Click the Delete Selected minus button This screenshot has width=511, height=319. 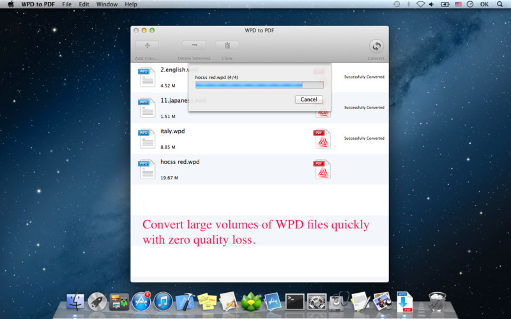pos(194,45)
